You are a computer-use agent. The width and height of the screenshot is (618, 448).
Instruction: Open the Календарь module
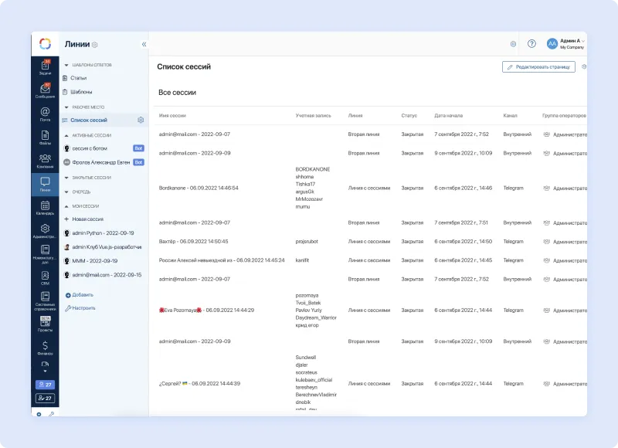[45, 208]
